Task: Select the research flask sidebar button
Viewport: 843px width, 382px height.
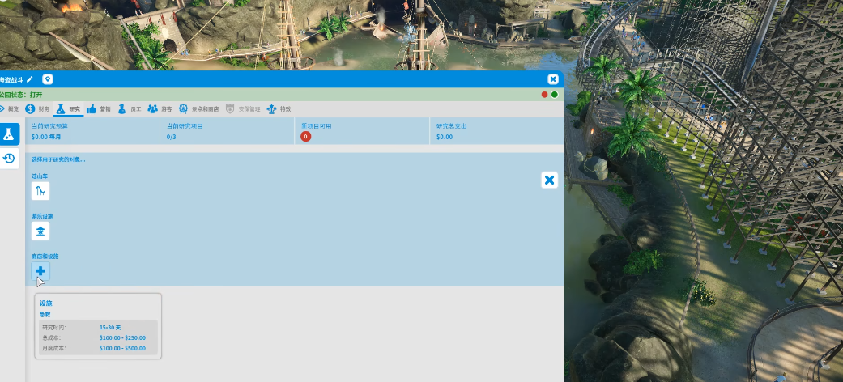Action: coord(9,134)
